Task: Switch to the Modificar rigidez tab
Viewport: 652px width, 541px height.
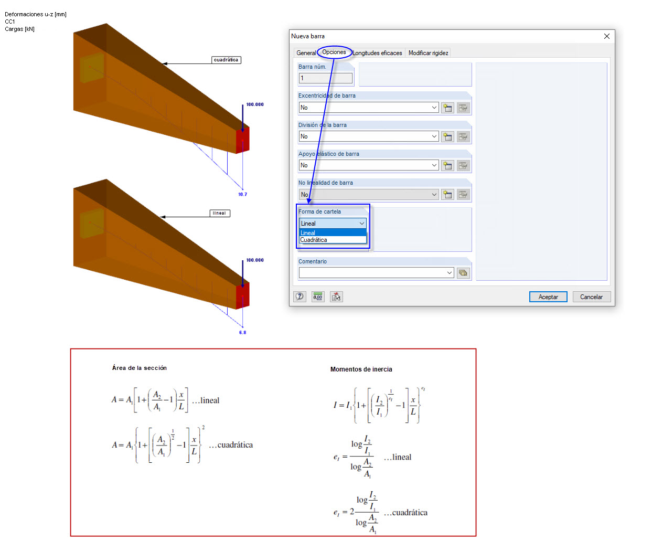Action: click(428, 53)
